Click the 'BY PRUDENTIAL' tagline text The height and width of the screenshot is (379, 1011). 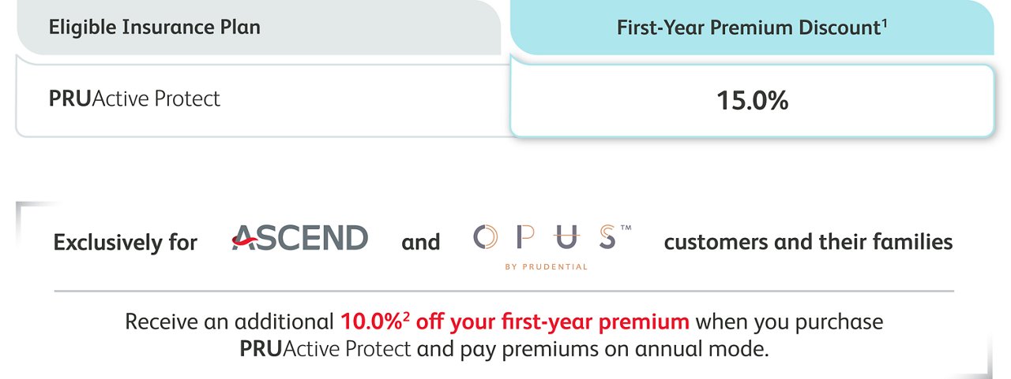point(547,266)
